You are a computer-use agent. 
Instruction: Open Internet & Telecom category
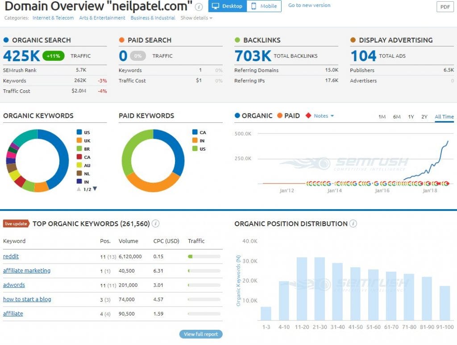click(x=53, y=18)
